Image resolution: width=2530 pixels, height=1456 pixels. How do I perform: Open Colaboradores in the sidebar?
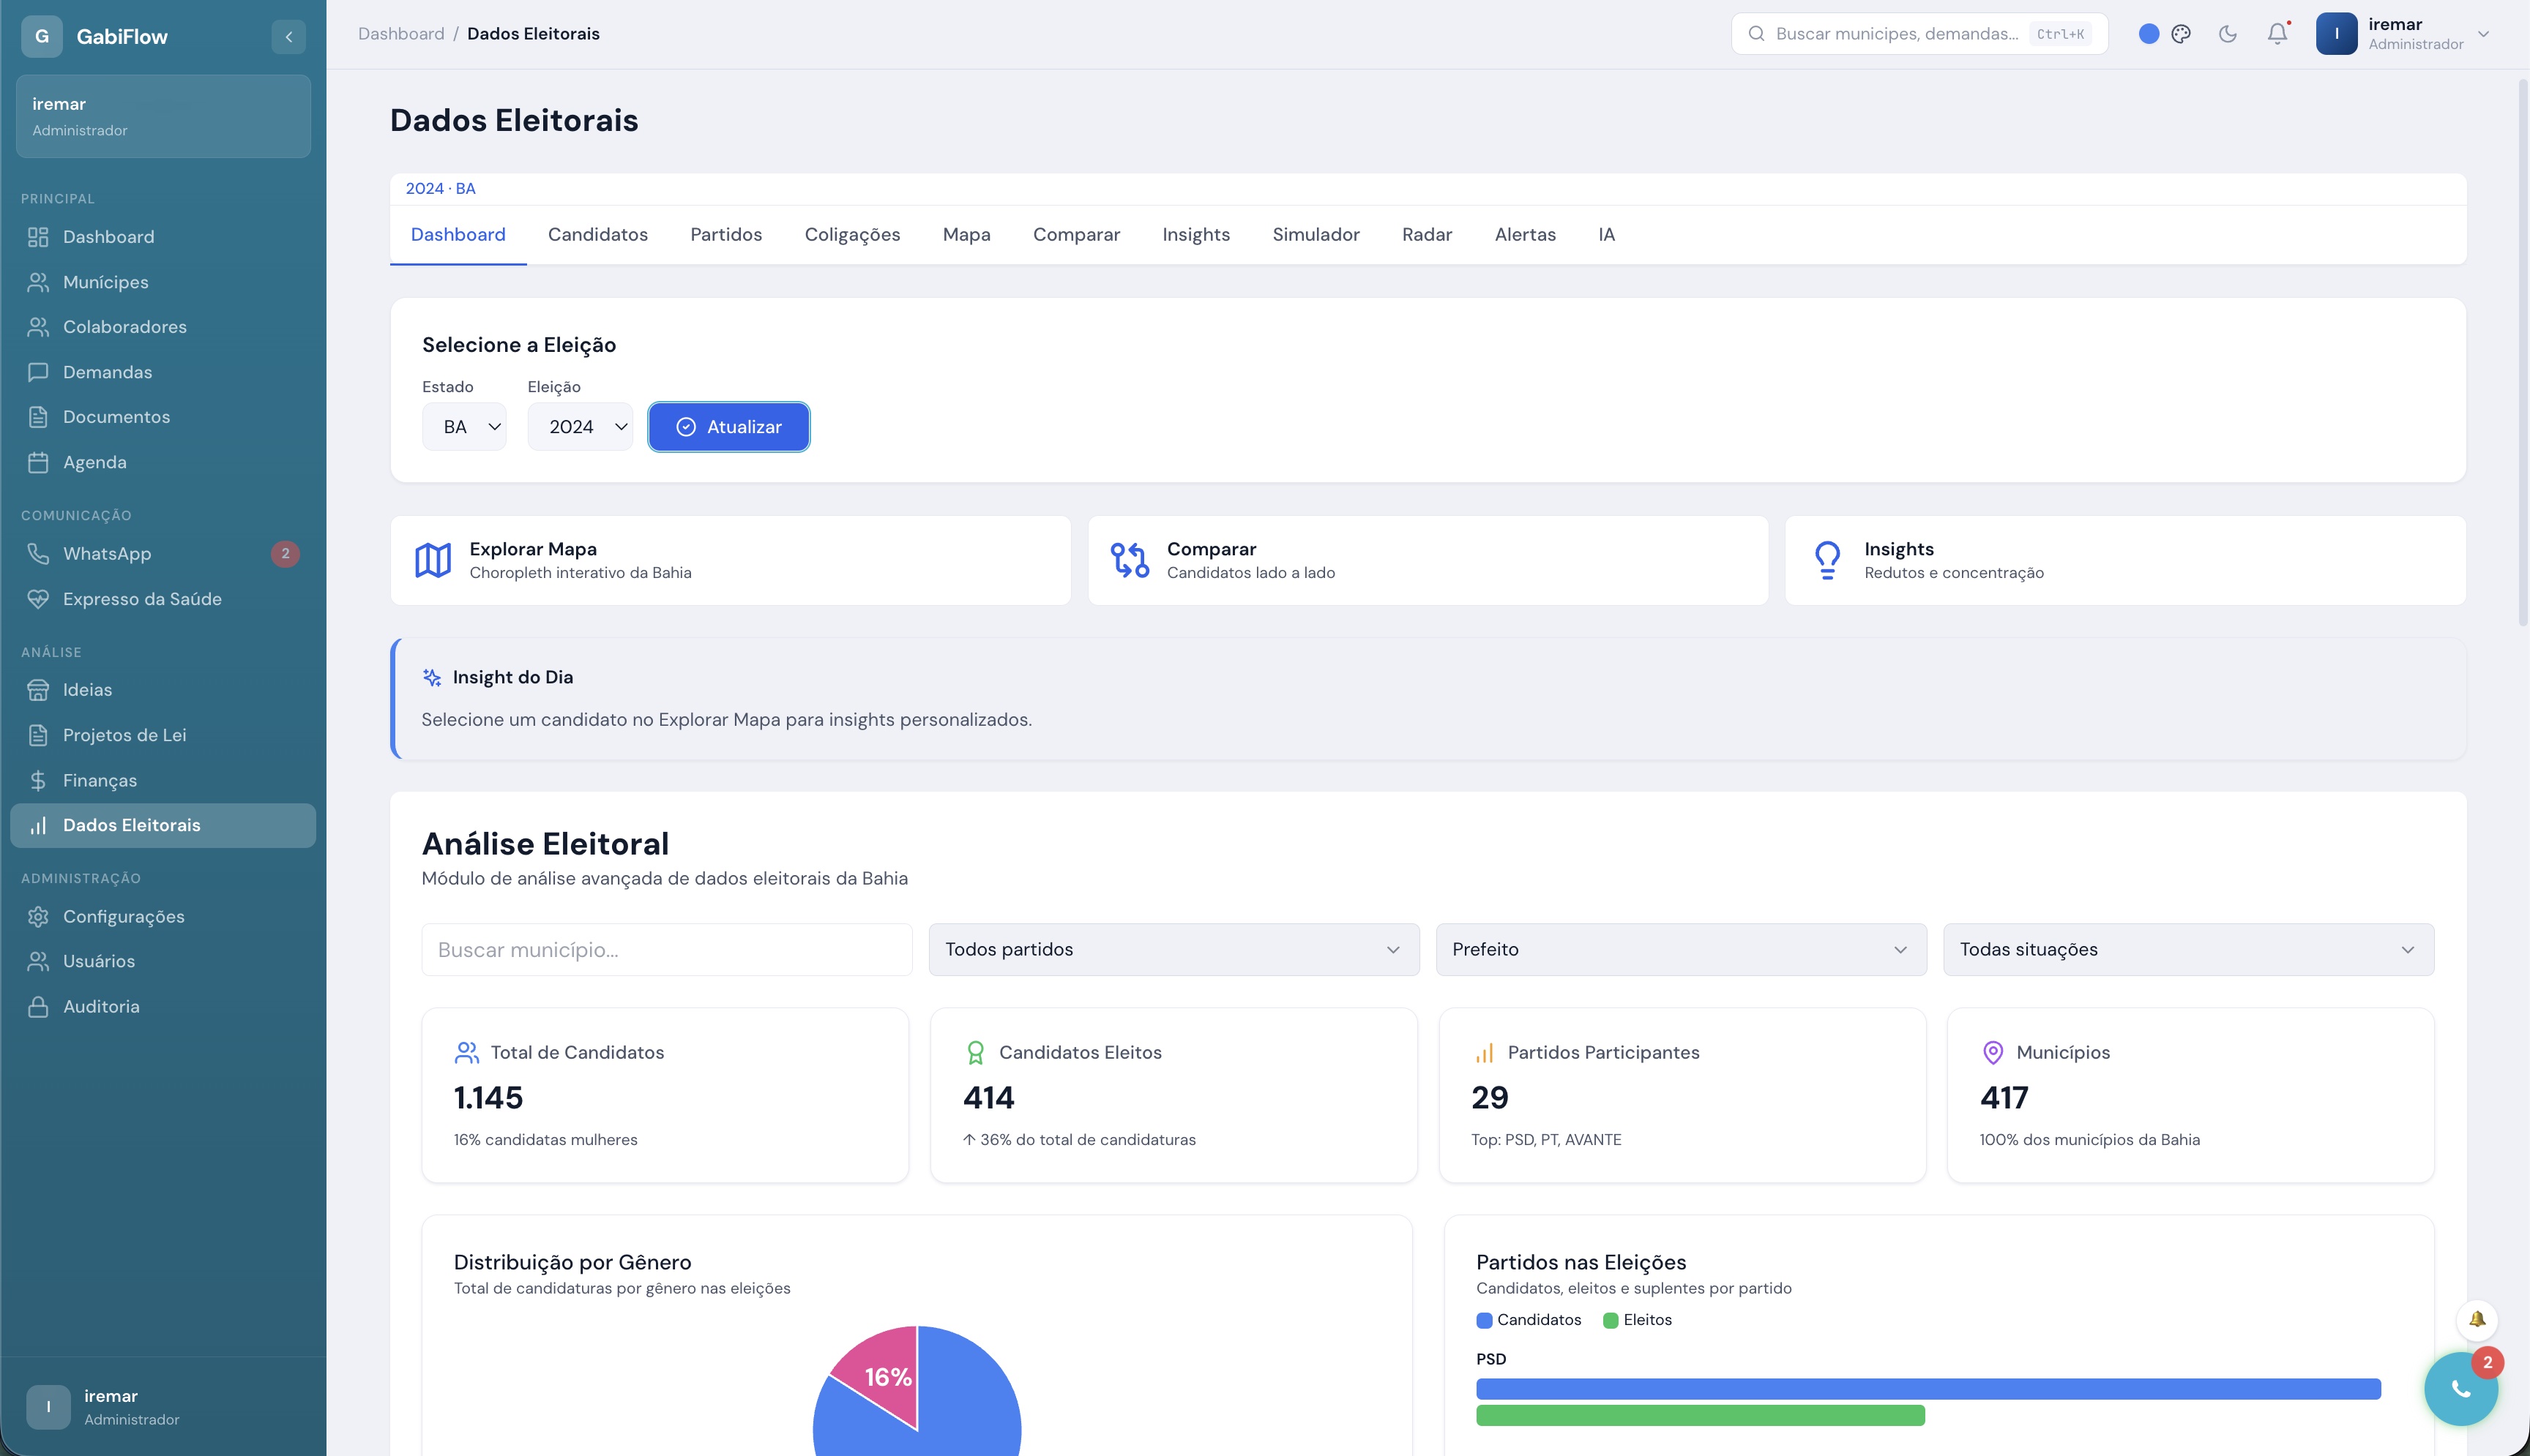pos(163,327)
